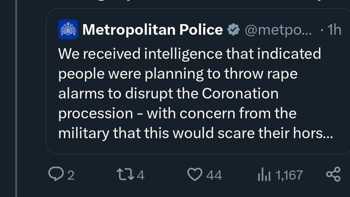
Task: Like the tweet with the heart icon
Action: point(195,174)
